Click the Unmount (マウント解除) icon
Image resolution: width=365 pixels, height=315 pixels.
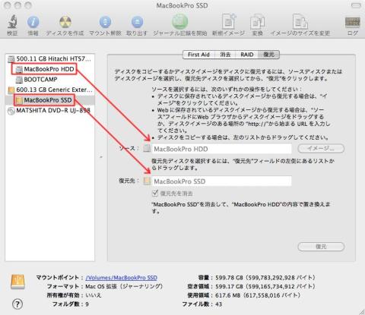tap(105, 22)
